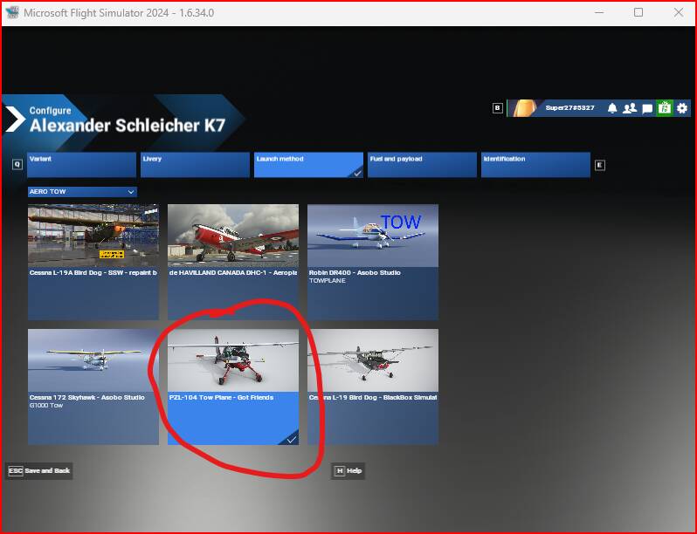697x534 pixels.
Task: Click Super27#5327 username
Action: [569, 108]
